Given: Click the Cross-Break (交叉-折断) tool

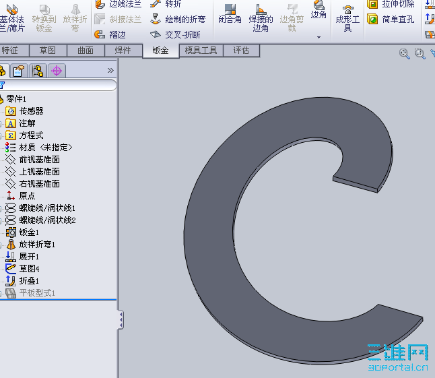Looking at the screenshot, I should pyautogui.click(x=175, y=34).
